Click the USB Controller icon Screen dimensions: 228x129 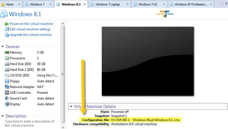[x=7, y=93]
